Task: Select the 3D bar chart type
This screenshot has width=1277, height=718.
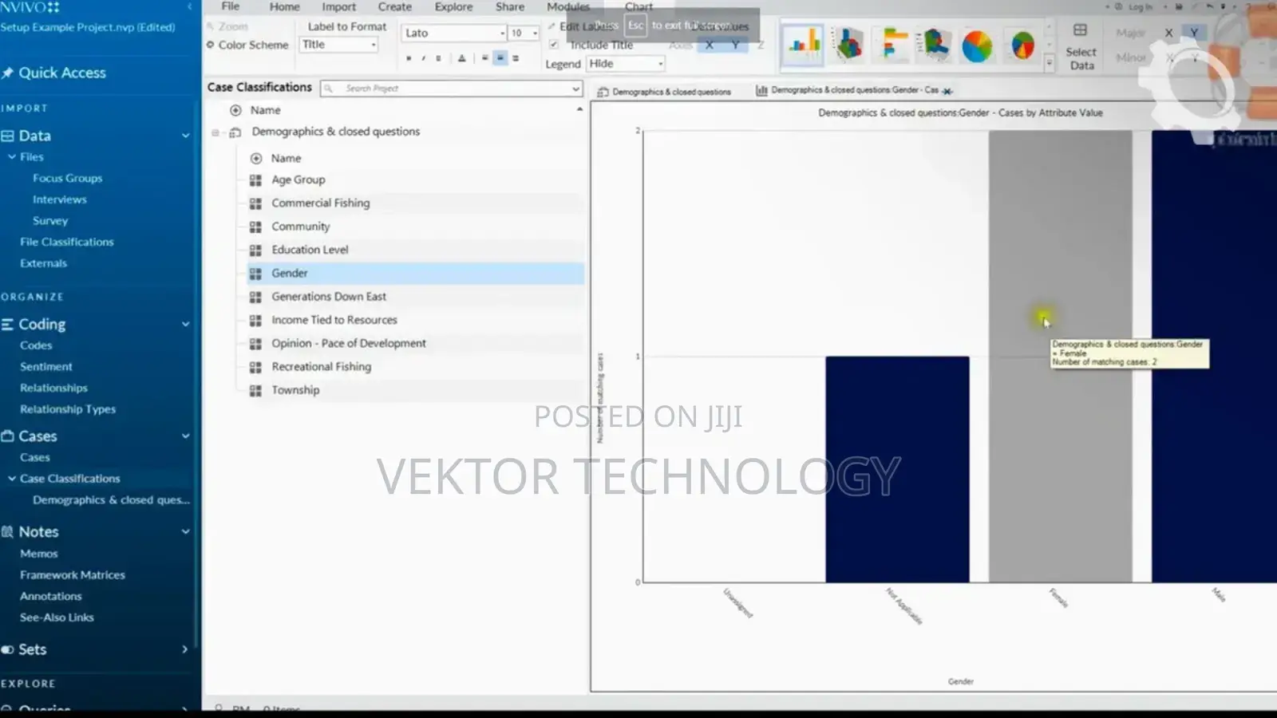Action: [x=934, y=45]
